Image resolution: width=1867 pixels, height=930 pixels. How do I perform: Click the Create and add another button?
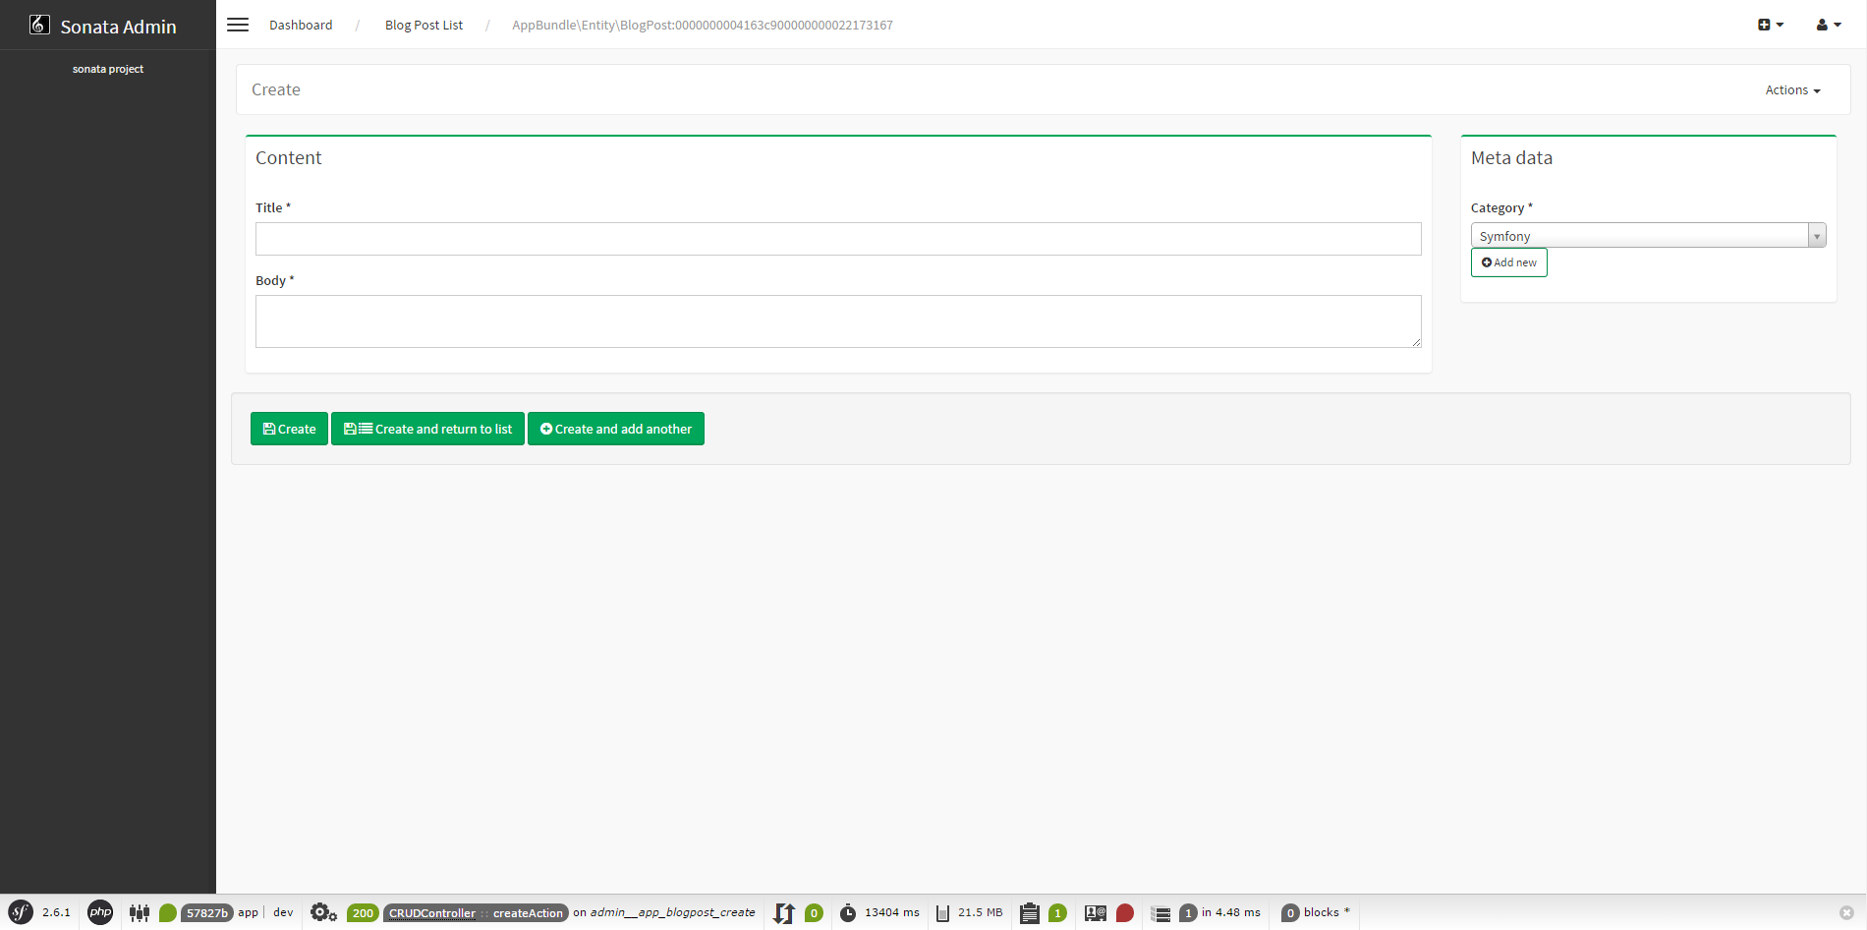616,429
